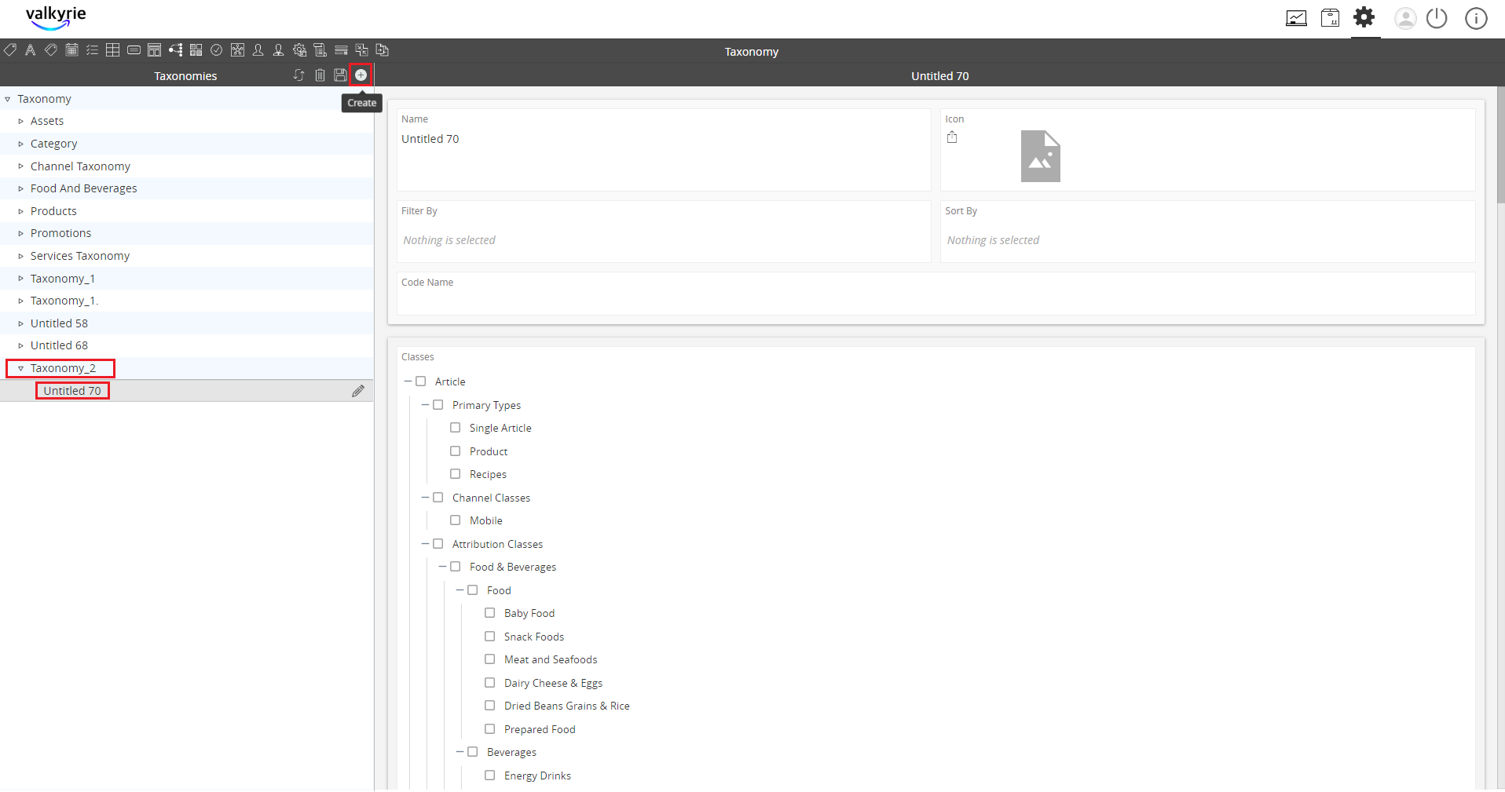Screen dimensions: 1505x792
Task: Collapse the Beverages class branch
Action: [x=460, y=752]
